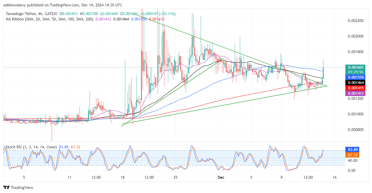Click the 0.001000 price axis label

356,114
